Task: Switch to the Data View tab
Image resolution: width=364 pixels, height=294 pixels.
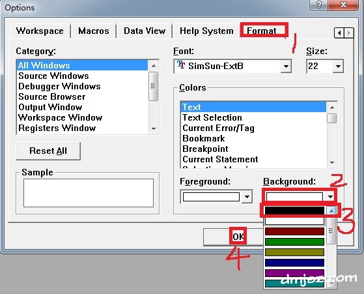Action: [x=145, y=31]
